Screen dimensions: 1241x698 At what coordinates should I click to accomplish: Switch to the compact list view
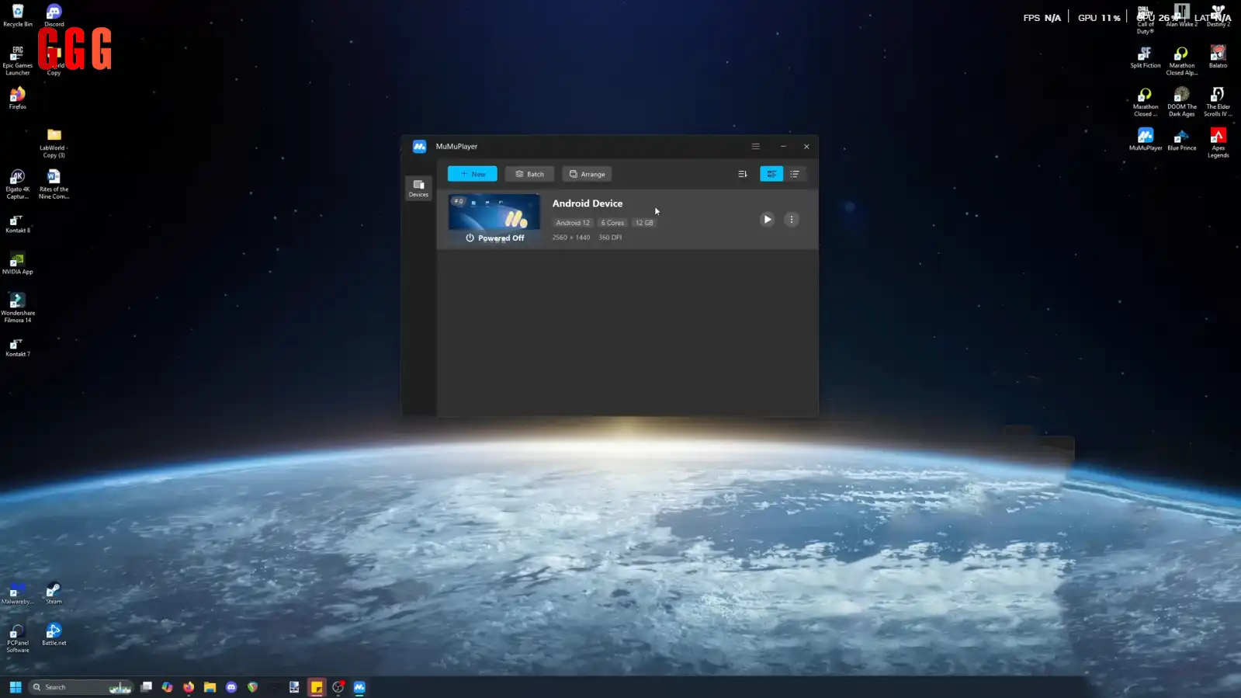(795, 174)
